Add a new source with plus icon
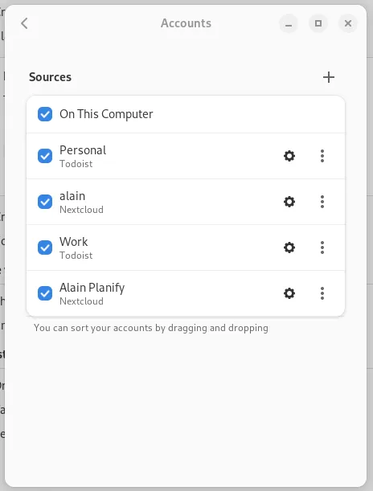373x491 pixels. coord(329,77)
